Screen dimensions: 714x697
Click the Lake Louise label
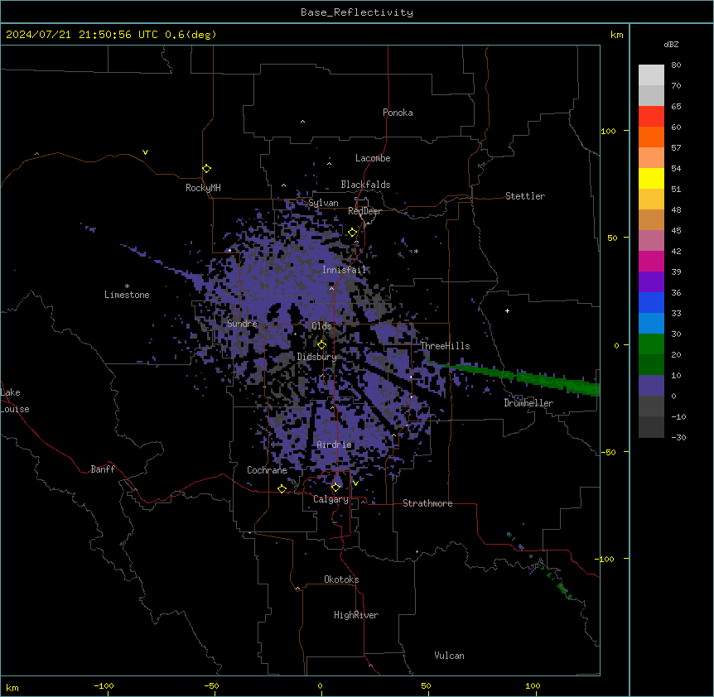15,401
